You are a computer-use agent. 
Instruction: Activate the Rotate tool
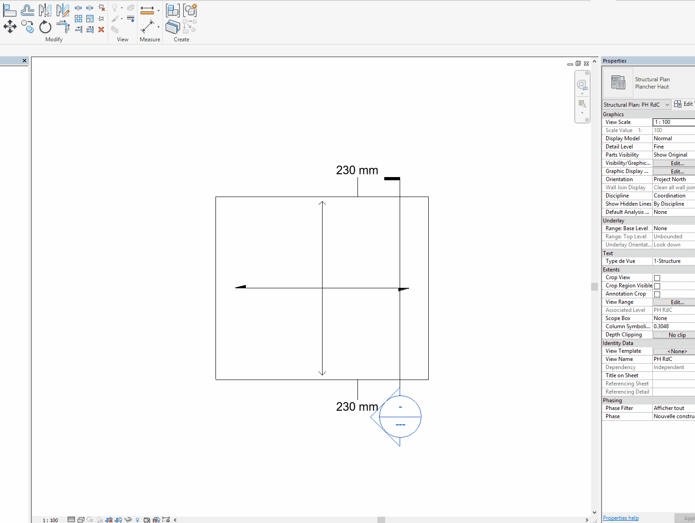(45, 27)
